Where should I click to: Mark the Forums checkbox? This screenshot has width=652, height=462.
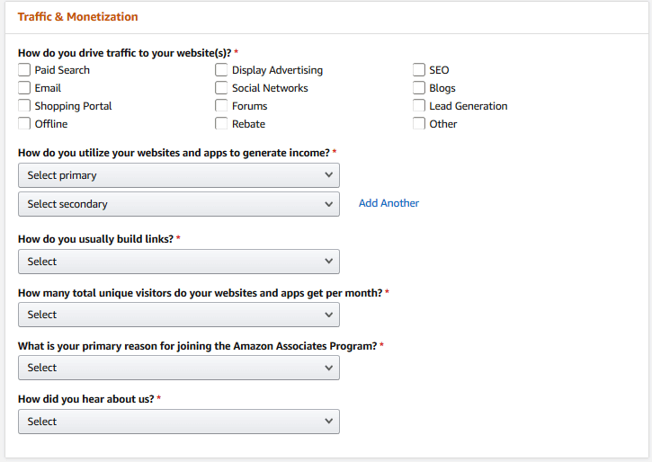click(221, 106)
